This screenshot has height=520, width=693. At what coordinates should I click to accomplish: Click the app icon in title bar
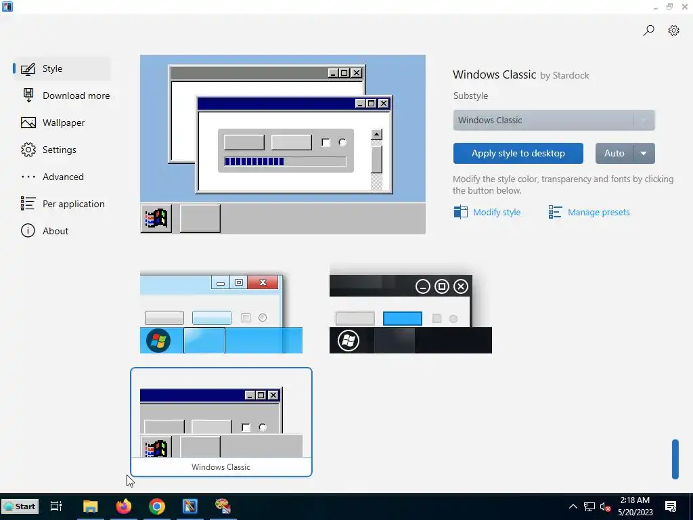7,7
